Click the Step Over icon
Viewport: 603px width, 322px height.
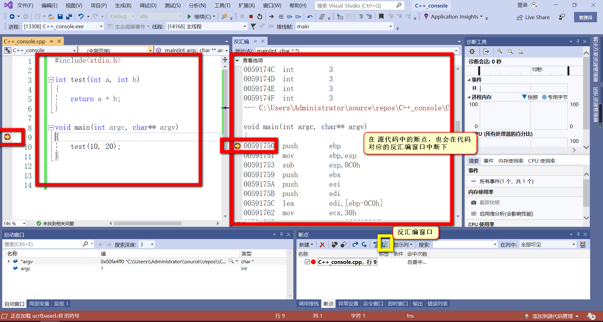pos(290,16)
